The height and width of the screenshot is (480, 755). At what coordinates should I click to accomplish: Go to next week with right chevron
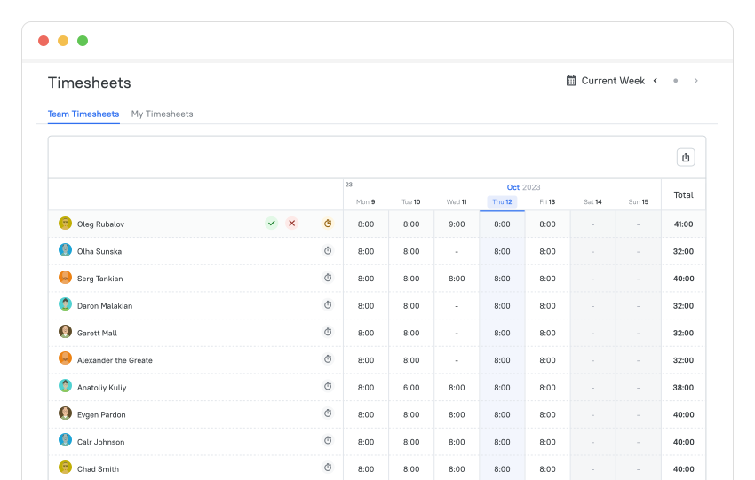695,81
